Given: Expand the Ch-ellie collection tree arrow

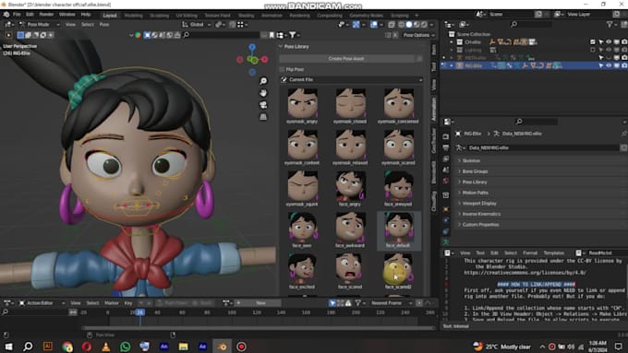Looking at the screenshot, I should click(x=452, y=42).
